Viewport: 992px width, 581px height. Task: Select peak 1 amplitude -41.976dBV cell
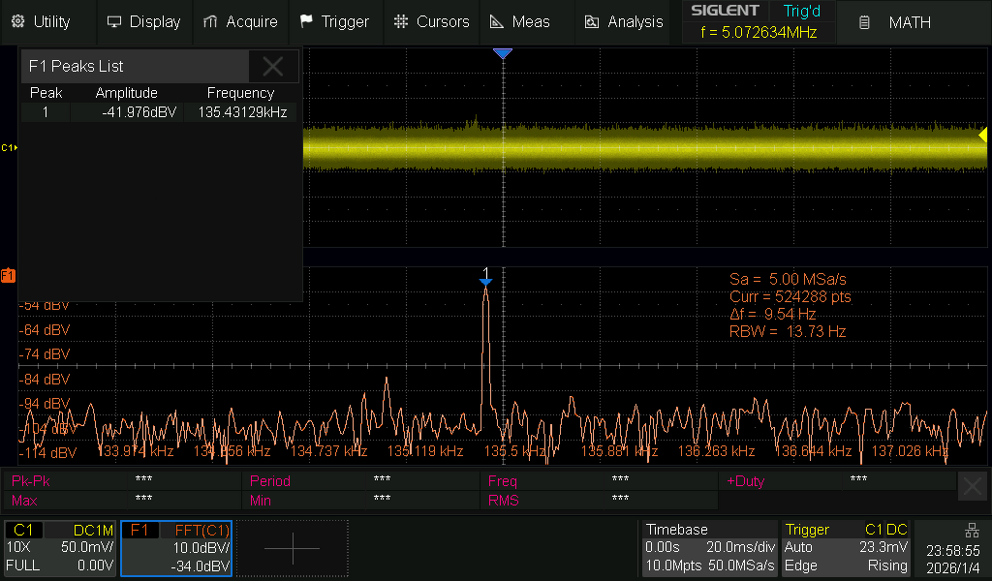click(x=128, y=112)
